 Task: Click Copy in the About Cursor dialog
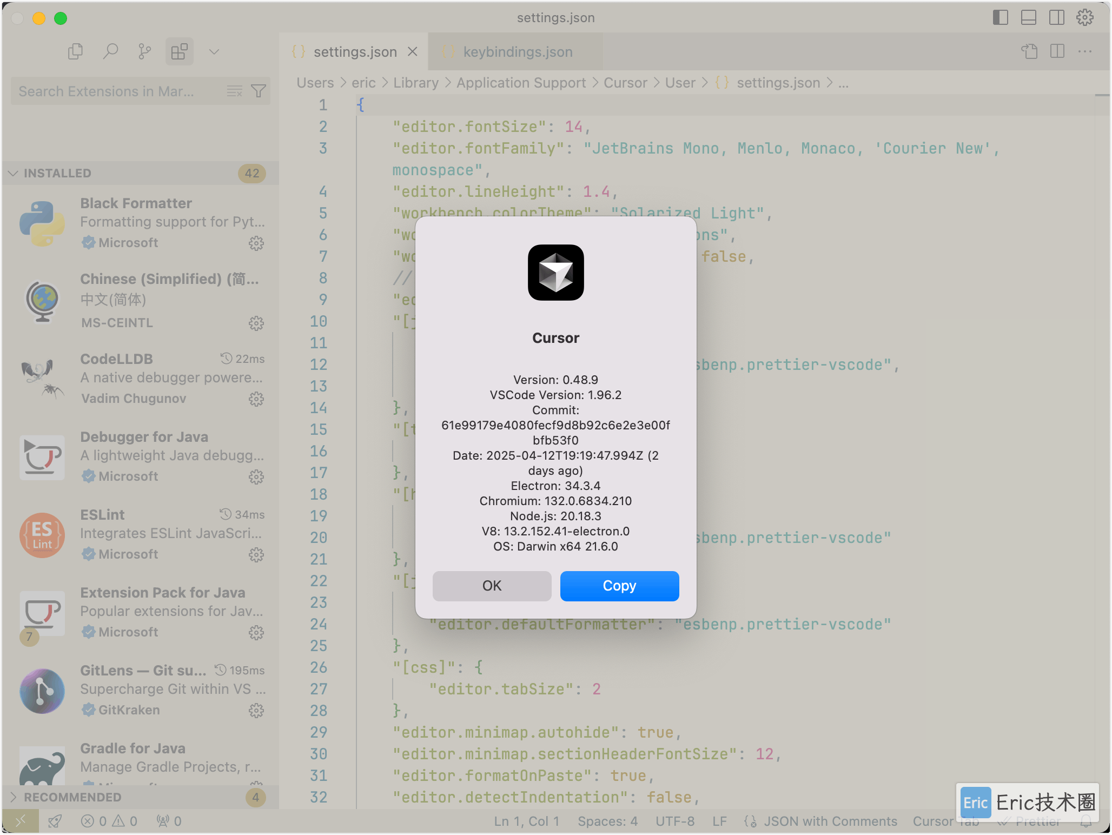tap(620, 586)
